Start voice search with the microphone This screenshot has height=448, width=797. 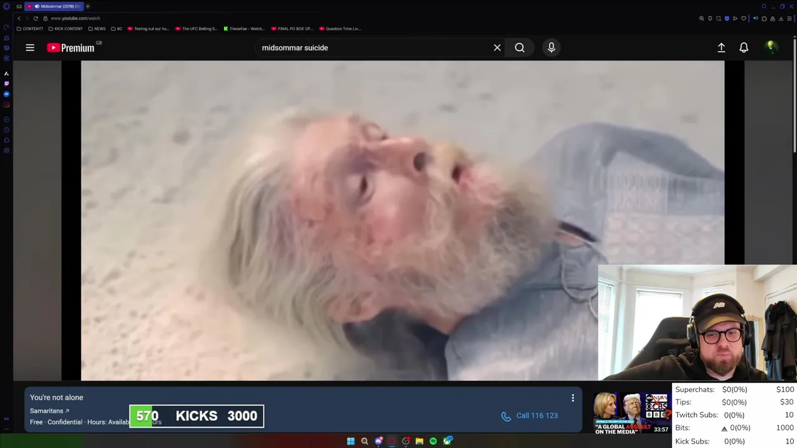(x=551, y=47)
